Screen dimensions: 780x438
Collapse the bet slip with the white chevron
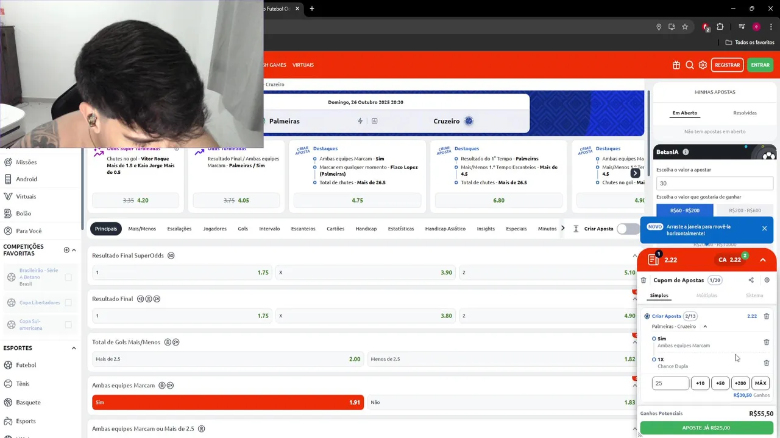click(x=763, y=260)
